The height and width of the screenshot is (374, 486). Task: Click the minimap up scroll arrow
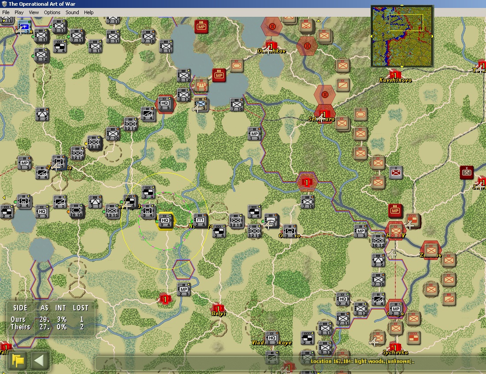pyautogui.click(x=402, y=5)
